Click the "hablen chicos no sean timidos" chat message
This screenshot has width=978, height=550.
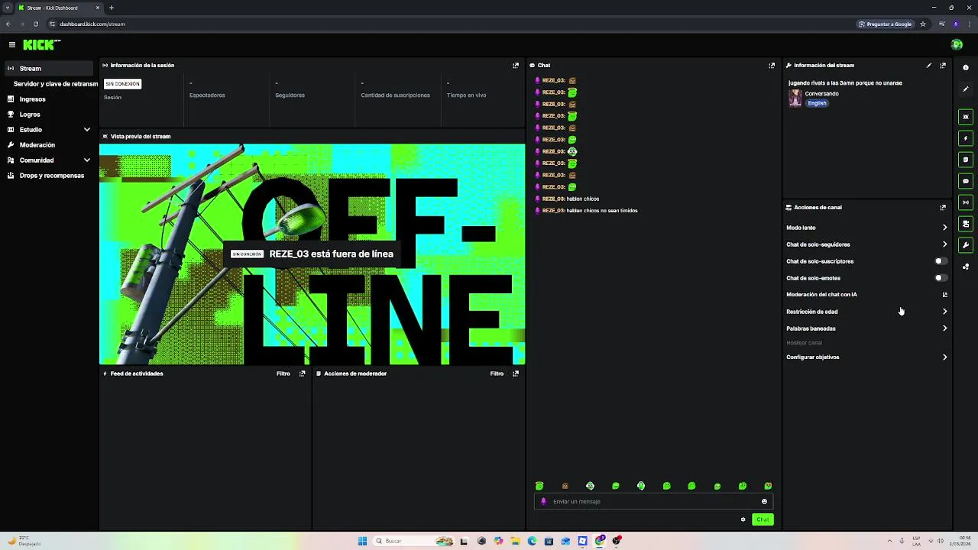tap(602, 211)
